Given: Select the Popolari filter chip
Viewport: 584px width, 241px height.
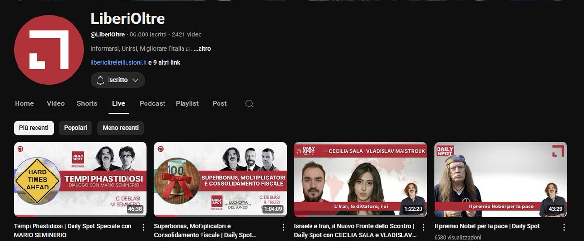Looking at the screenshot, I should tap(76, 128).
